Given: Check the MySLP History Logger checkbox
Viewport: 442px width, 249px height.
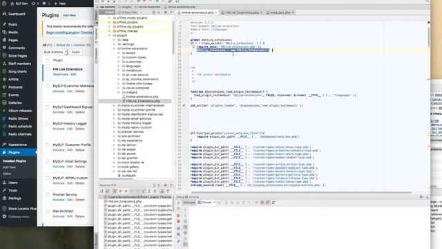Looking at the screenshot, I should coord(48,124).
